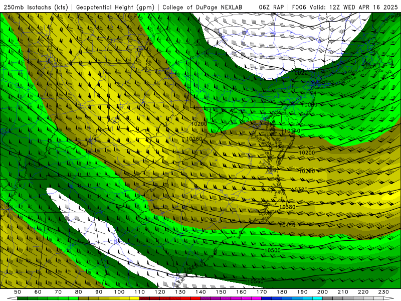
Task: Click the 110 knot scale label
Action: pyautogui.click(x=140, y=292)
